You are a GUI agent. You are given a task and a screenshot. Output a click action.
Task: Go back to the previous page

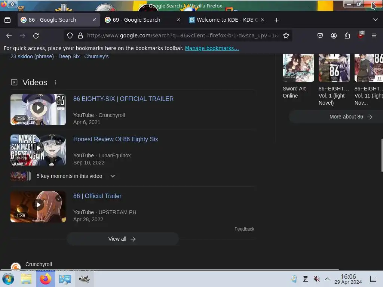(9, 36)
